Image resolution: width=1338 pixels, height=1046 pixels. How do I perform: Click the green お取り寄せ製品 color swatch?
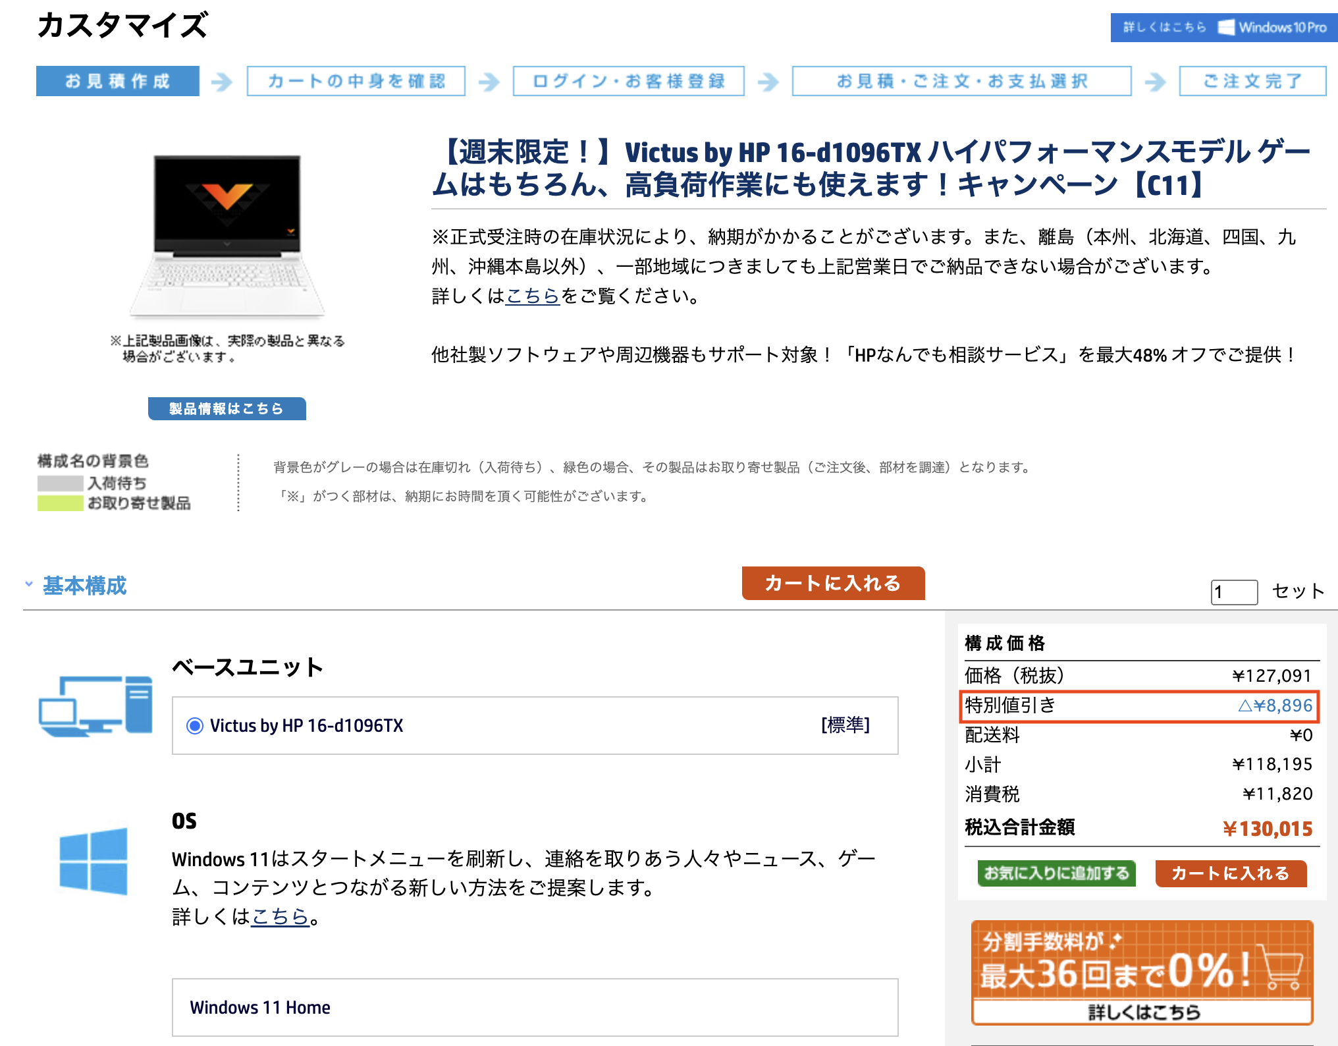pyautogui.click(x=60, y=503)
